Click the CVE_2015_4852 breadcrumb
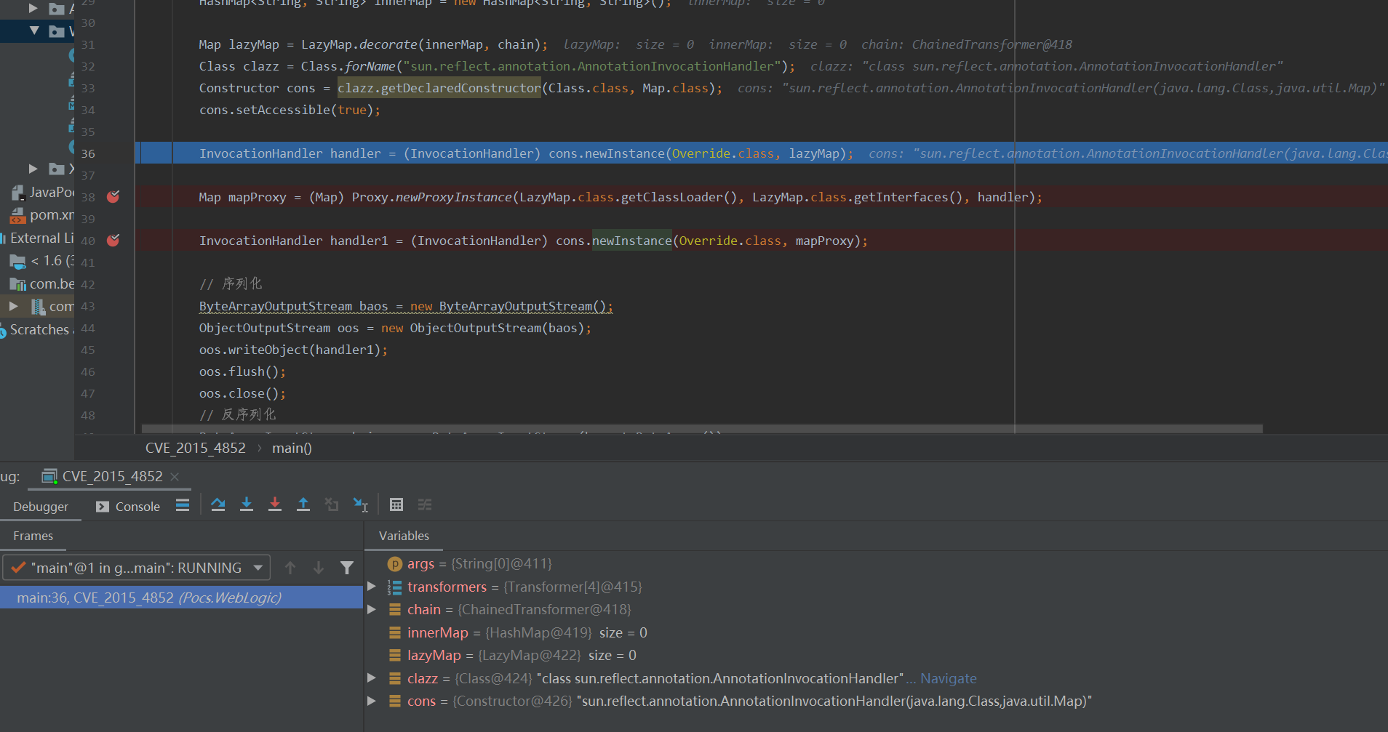The image size is (1388, 732). tap(196, 448)
